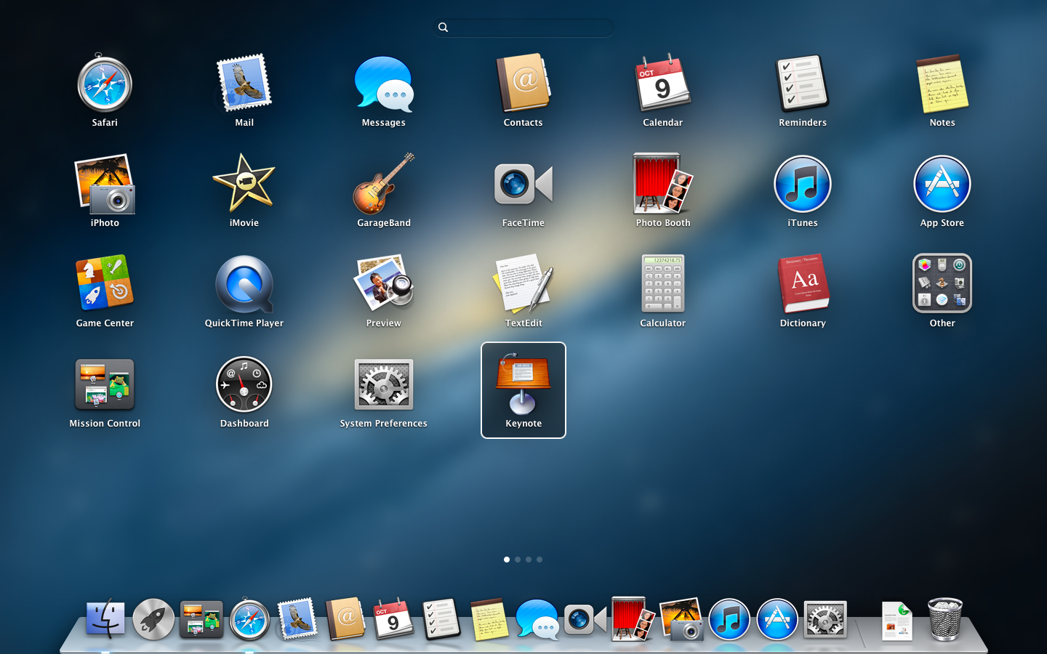Screen dimensions: 1047x654
Task: Launch Mail from Launchpad grid
Action: [244, 84]
